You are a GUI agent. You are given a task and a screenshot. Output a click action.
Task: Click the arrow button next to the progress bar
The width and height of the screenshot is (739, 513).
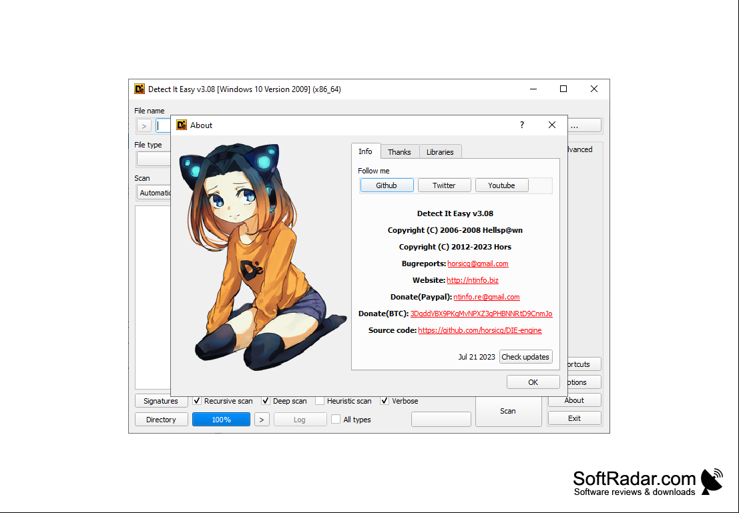(x=262, y=419)
